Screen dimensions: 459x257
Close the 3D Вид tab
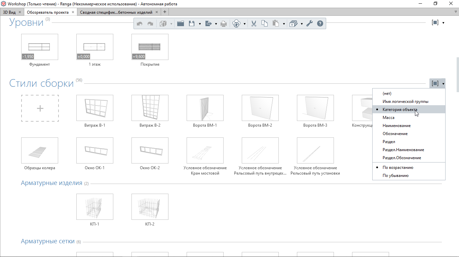tap(20, 12)
